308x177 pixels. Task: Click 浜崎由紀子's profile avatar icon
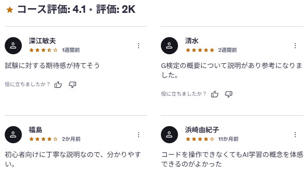point(169,135)
